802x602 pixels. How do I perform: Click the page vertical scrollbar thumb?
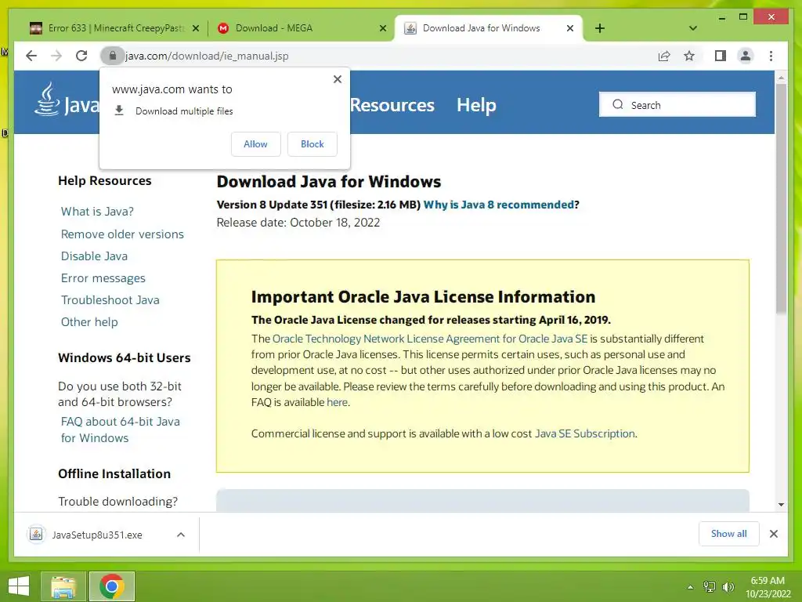[x=781, y=198]
